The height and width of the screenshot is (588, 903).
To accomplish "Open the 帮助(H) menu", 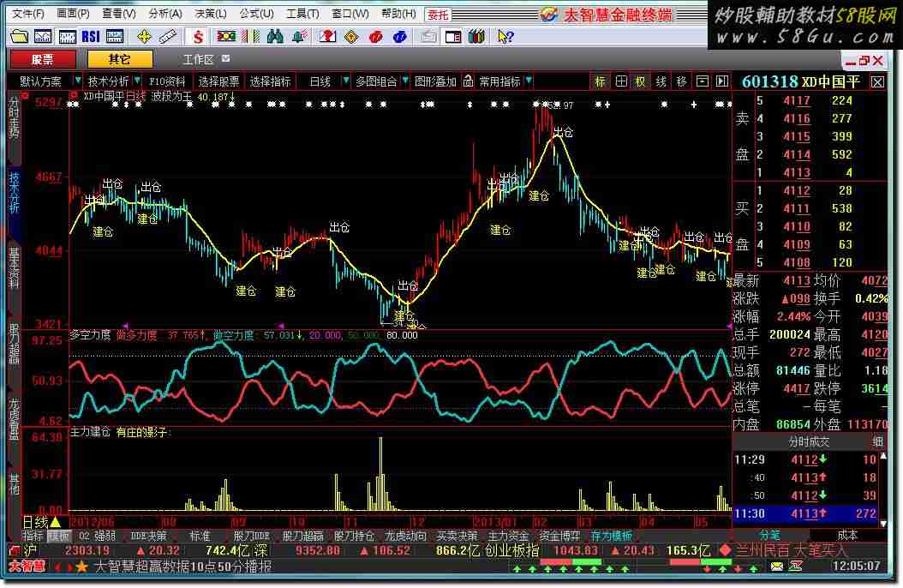I will click(x=398, y=14).
